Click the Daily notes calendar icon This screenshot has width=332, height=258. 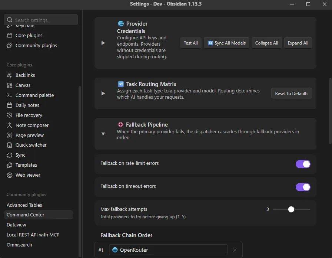point(10,105)
